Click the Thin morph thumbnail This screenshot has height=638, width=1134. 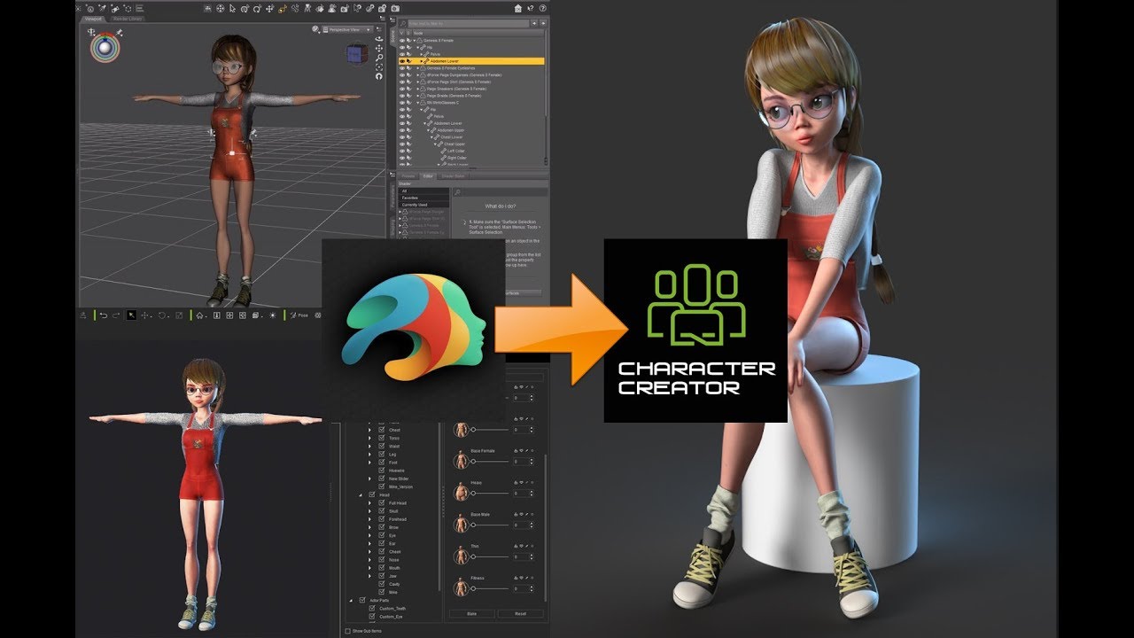(x=461, y=556)
